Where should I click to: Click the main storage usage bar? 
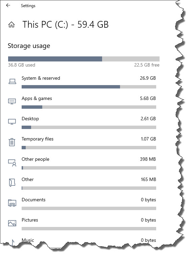point(84,59)
